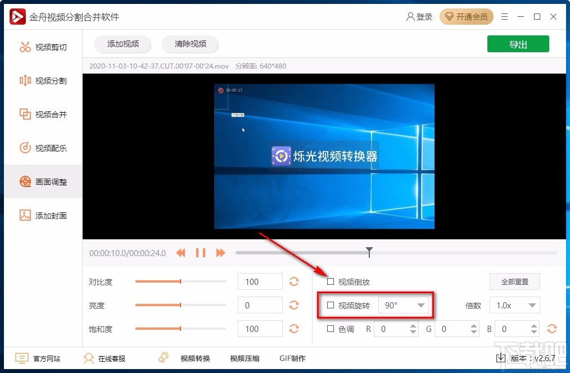Select 画面调整 picture adjustment tab
Screen dimensions: 570x373
pos(43,181)
